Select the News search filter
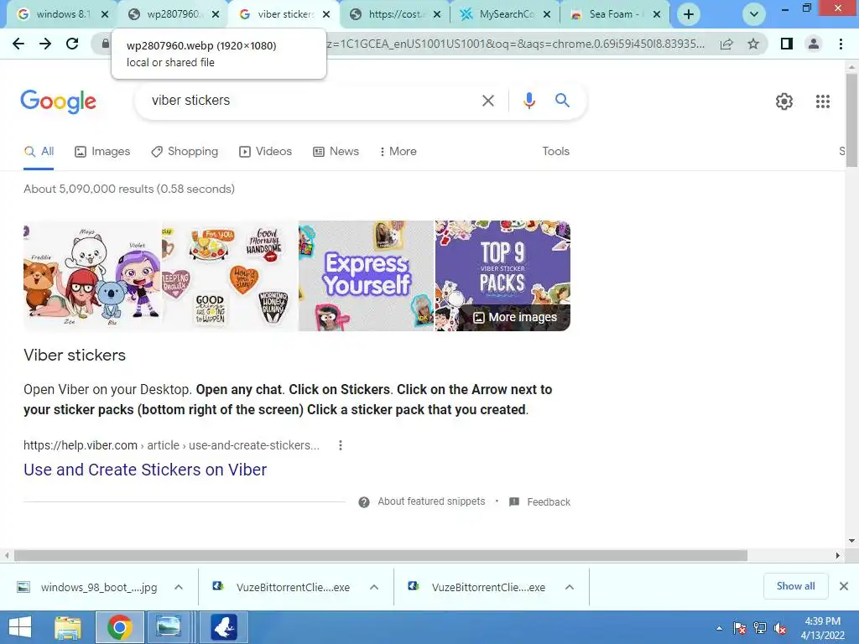 point(336,152)
